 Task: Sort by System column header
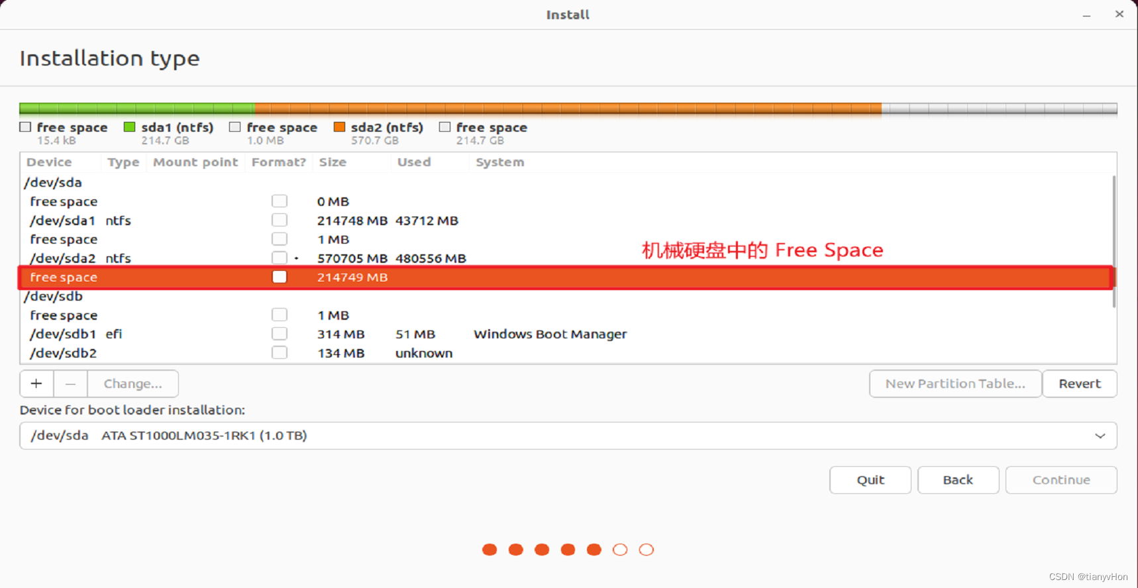tap(792, 162)
